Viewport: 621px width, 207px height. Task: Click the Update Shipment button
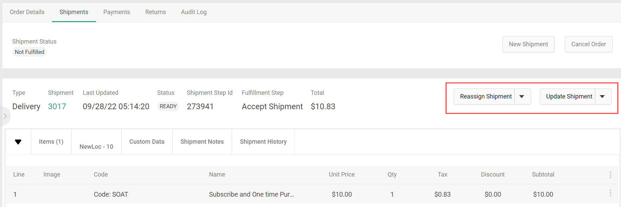coord(569,96)
